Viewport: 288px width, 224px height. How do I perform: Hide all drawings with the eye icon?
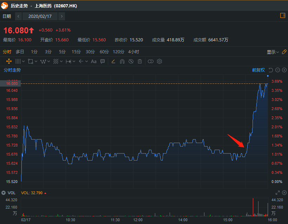[x=131, y=61]
